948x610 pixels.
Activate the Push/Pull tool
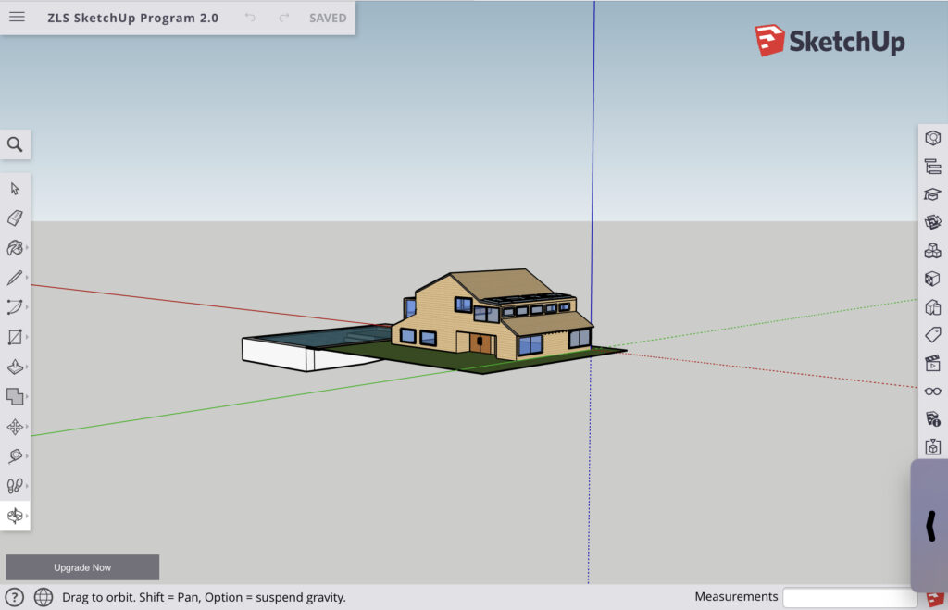pyautogui.click(x=15, y=367)
